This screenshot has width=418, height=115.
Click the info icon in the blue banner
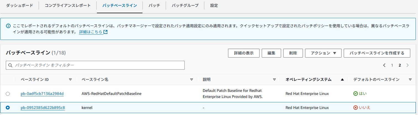point(8,26)
